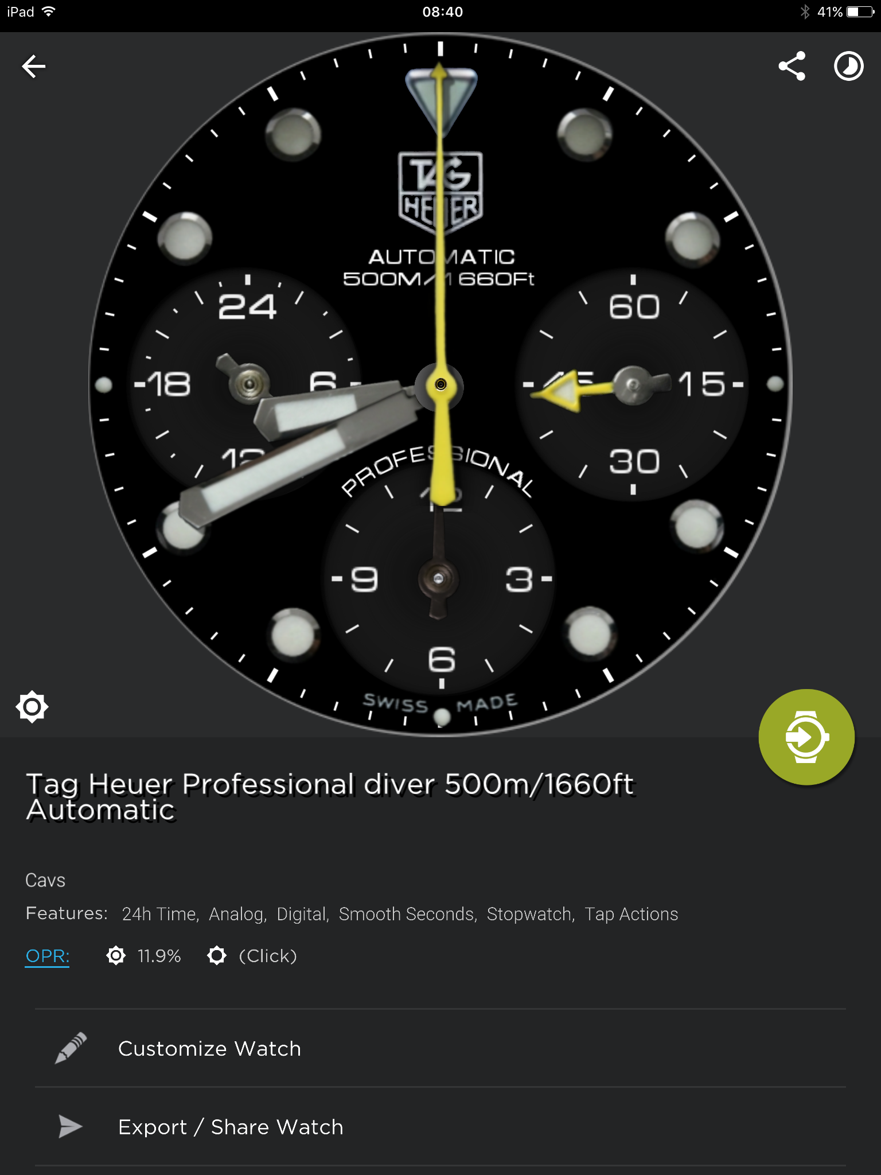Send watch face with the green sync button
Image resolution: width=881 pixels, height=1175 pixels.
pyautogui.click(x=806, y=737)
